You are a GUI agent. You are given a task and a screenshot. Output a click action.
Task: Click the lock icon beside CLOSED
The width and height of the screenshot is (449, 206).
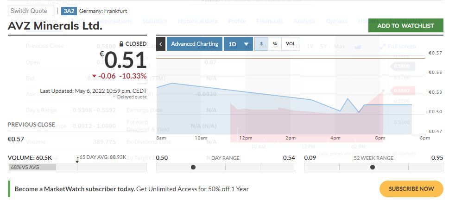click(x=121, y=44)
